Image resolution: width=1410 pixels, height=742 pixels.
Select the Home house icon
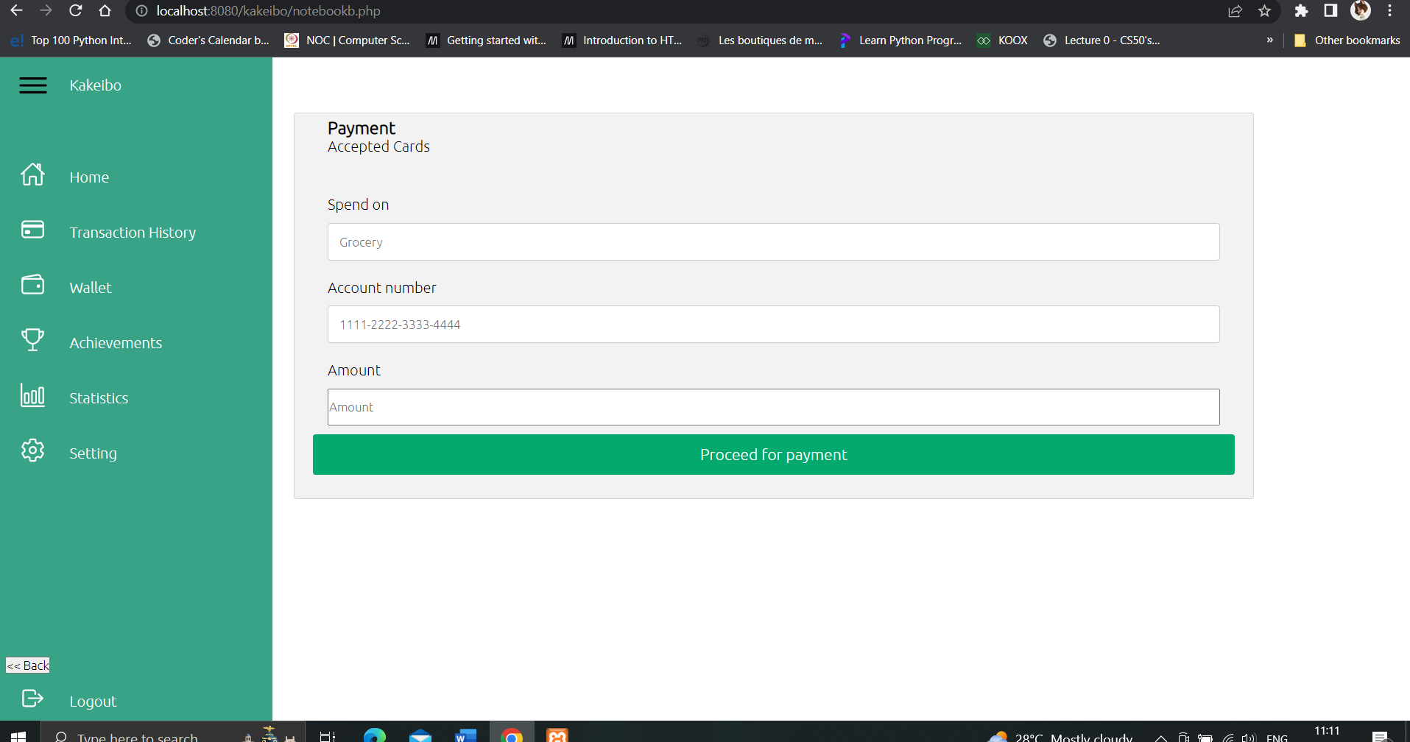32,174
